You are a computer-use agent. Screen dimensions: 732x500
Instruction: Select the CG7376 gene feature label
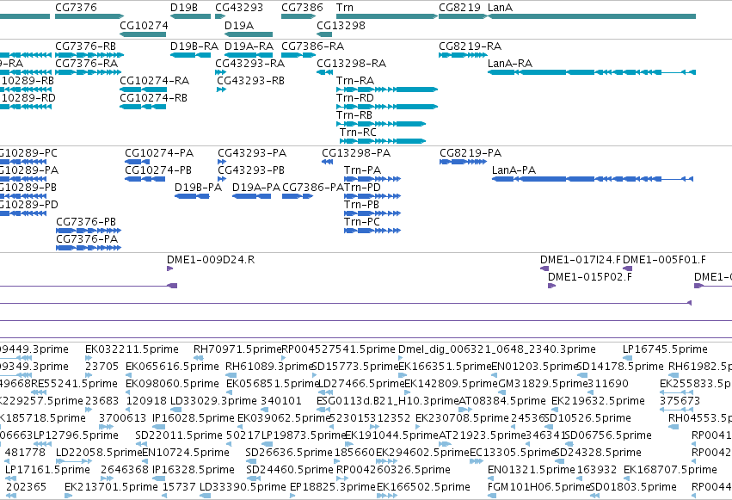[76, 8]
